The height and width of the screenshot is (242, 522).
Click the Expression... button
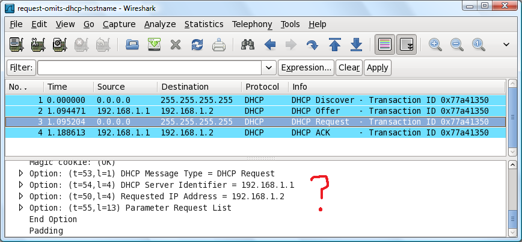[x=306, y=67]
